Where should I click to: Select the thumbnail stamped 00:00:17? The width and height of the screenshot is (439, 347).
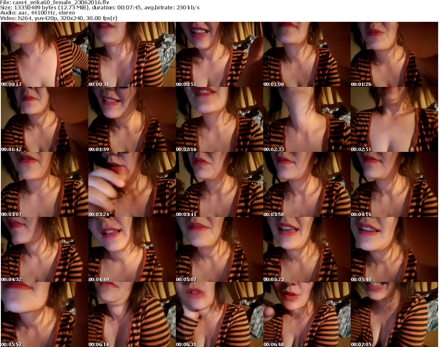[x=45, y=54]
